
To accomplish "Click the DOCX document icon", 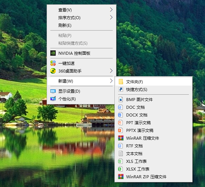I will (120, 115).
